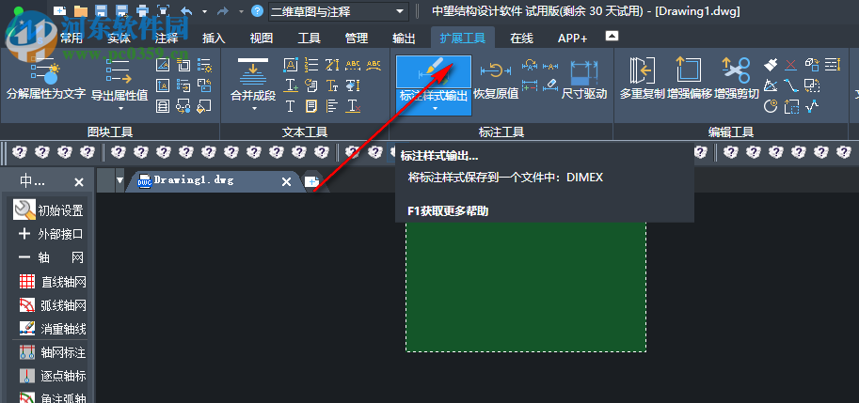Close the Drawing1.dwg document tab
This screenshot has height=403, width=859.
point(286,181)
